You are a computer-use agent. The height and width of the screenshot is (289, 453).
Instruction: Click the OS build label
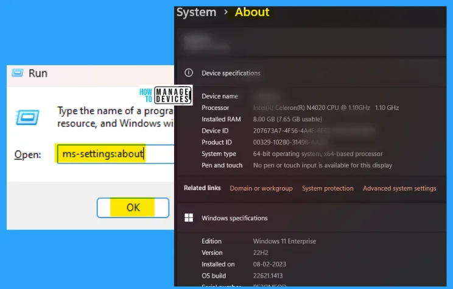coord(214,276)
